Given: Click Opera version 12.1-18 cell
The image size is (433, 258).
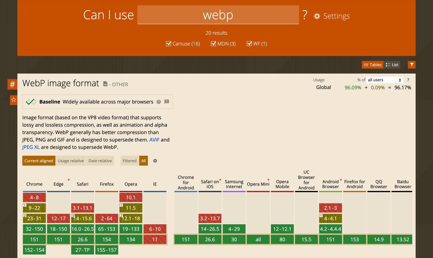Looking at the screenshot, I should click(x=131, y=218).
